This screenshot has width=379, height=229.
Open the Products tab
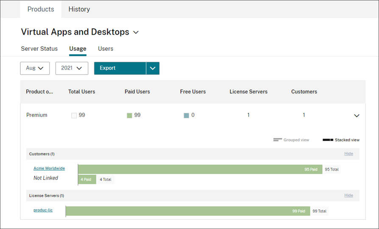[41, 9]
